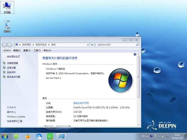The height and width of the screenshot is (140, 187).
Task: Click Windows 7 旗舰版 edition text
Action: (56, 69)
